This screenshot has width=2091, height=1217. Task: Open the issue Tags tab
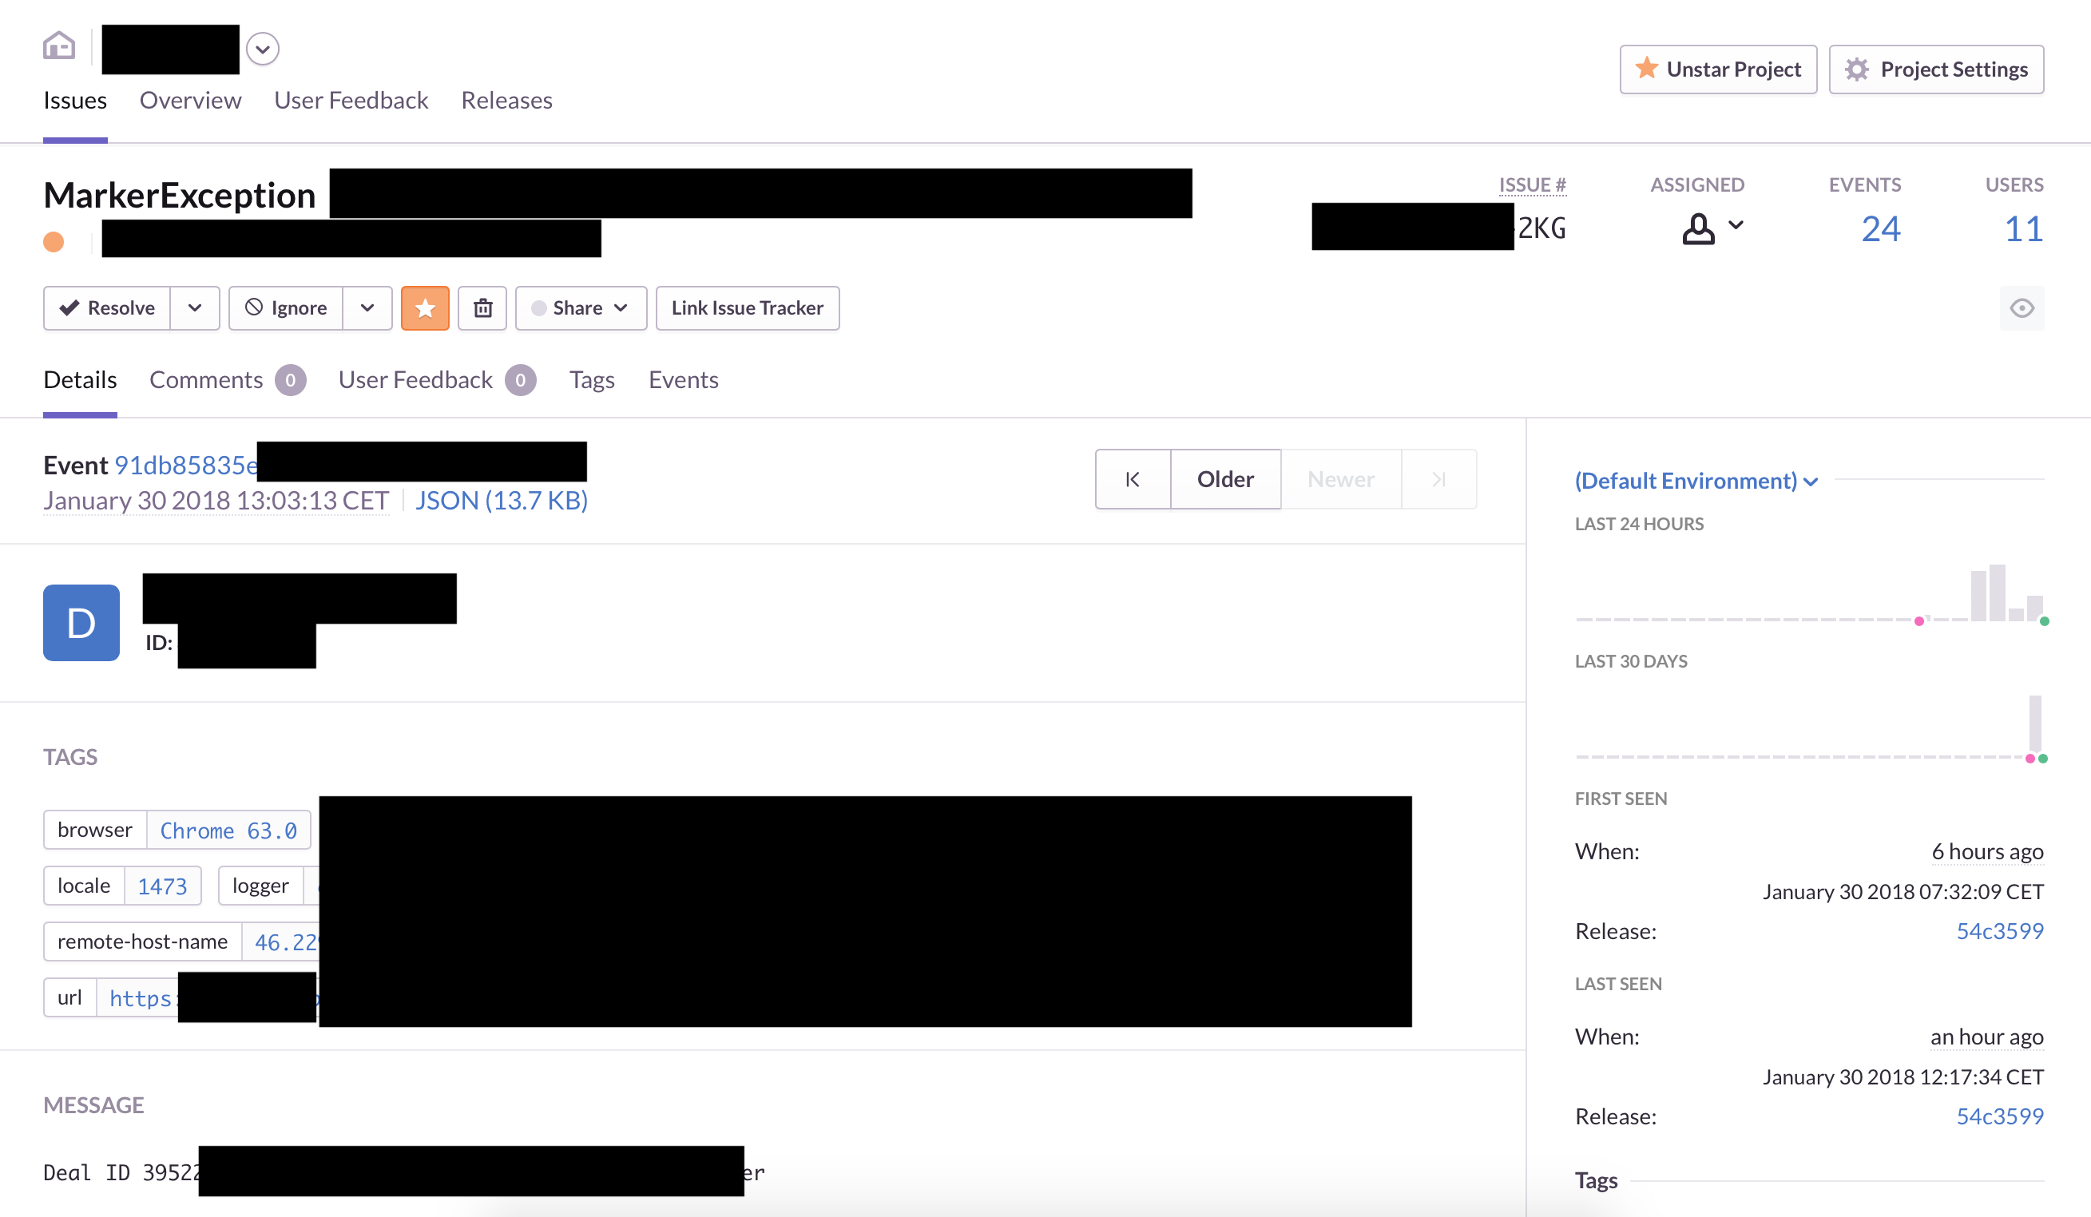pyautogui.click(x=592, y=380)
